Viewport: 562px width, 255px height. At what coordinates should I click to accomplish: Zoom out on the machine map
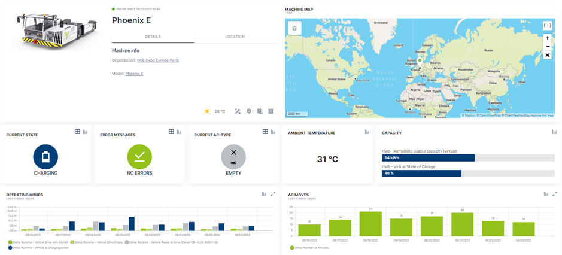547,46
